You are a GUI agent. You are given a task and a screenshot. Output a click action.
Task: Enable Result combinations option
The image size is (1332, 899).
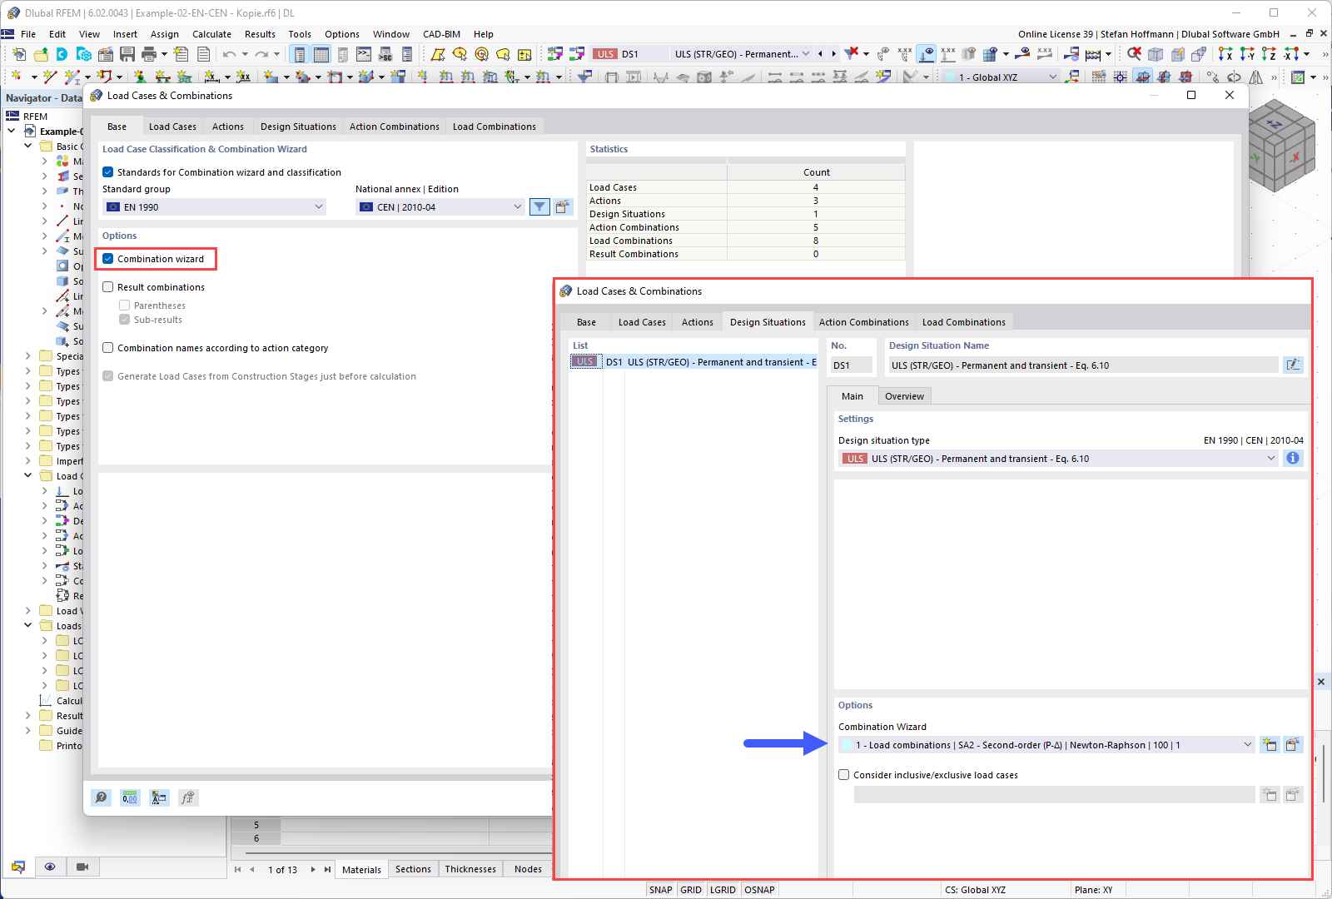click(108, 287)
